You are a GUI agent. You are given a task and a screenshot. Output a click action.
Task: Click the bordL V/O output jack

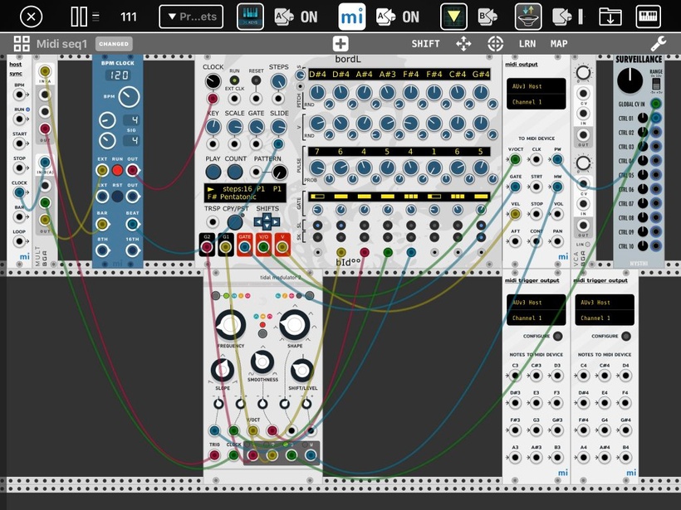[x=262, y=248]
